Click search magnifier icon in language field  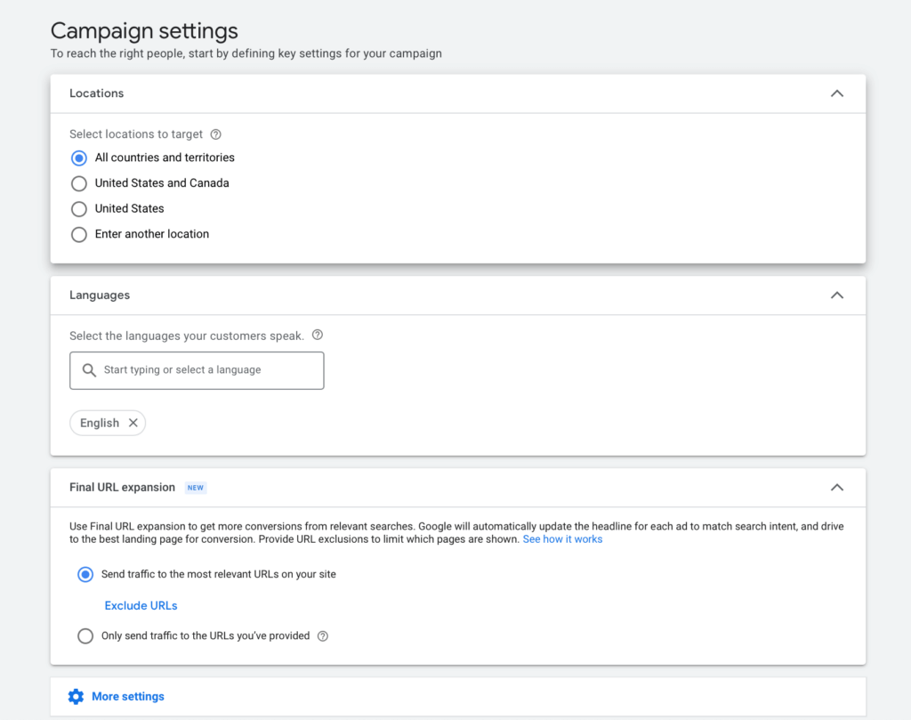(x=89, y=370)
